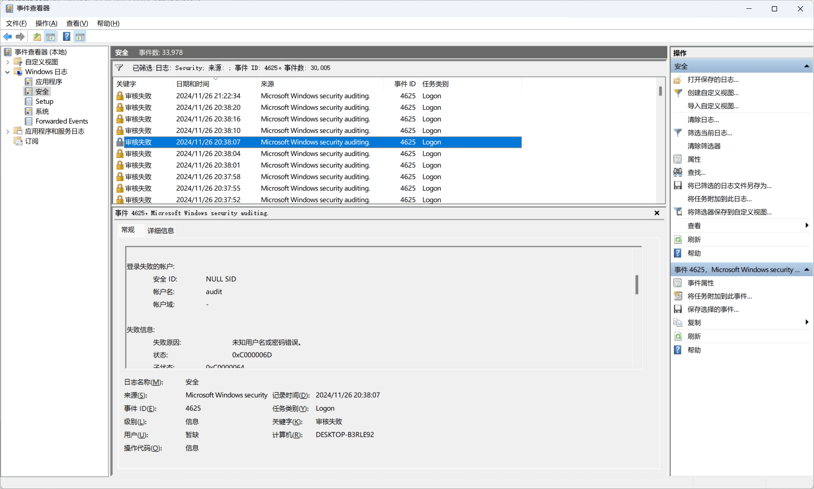Click the show/hide console tree icon
Viewport: 814px width, 489px height.
pos(51,37)
